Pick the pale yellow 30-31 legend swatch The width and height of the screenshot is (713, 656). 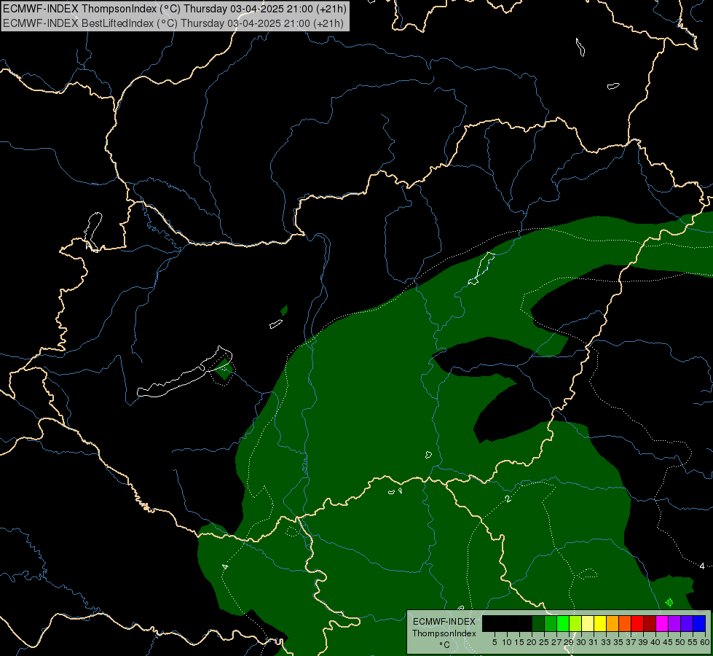588,624
